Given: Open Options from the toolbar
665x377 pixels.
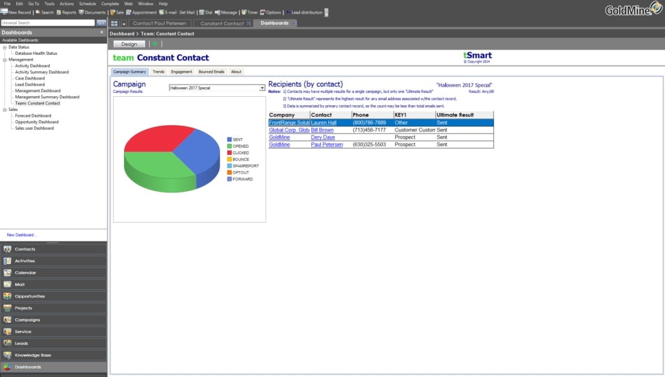Looking at the screenshot, I should [270, 13].
